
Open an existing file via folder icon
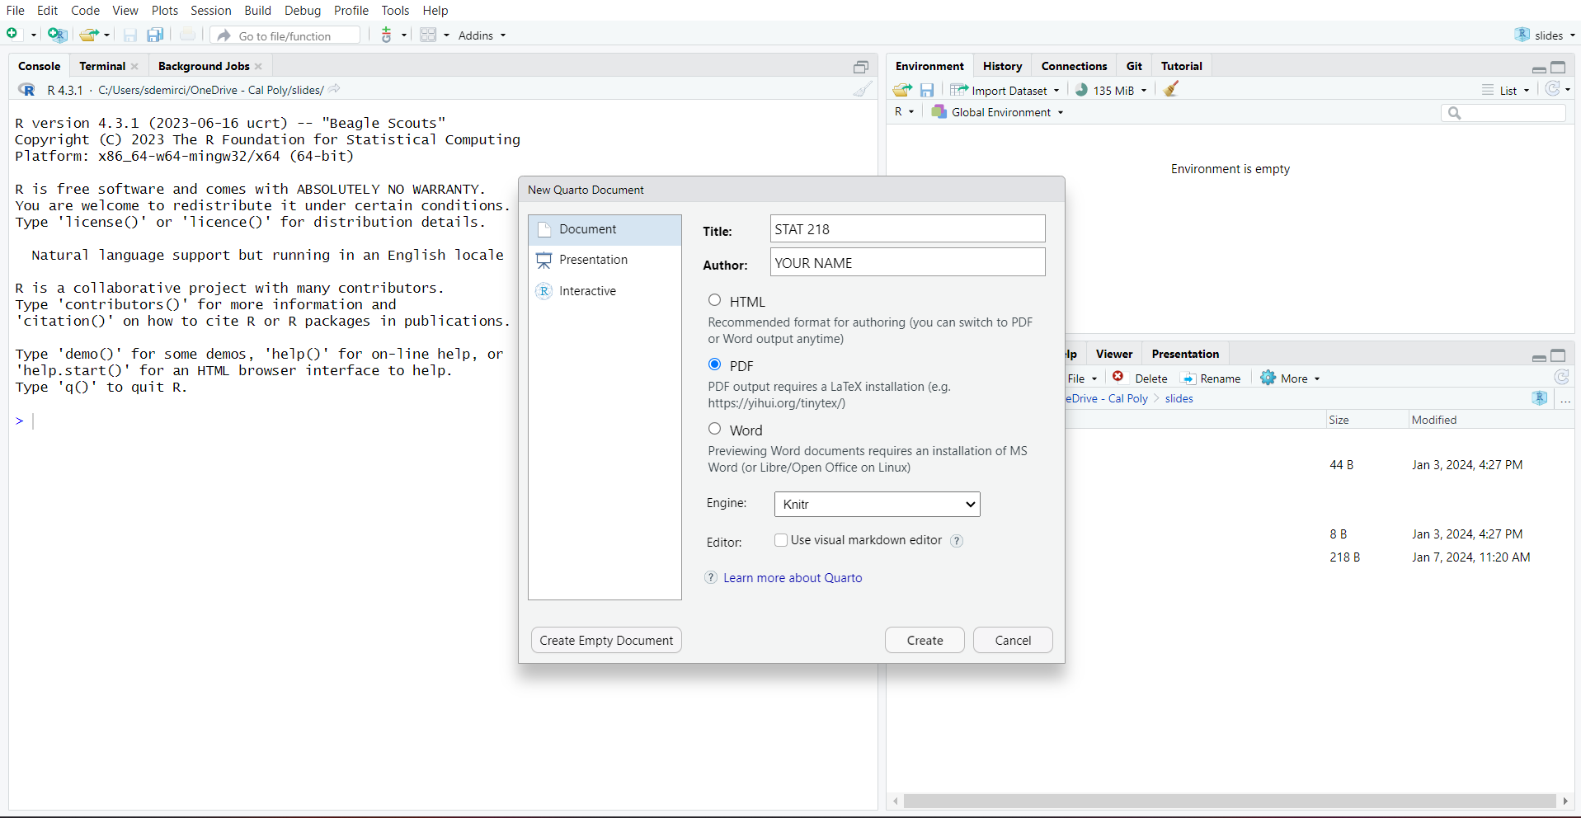(89, 35)
